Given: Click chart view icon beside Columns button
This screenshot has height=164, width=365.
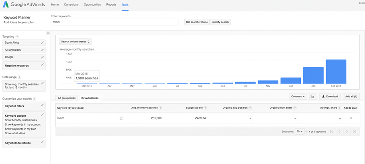Looking at the screenshot, I should coord(313,97).
